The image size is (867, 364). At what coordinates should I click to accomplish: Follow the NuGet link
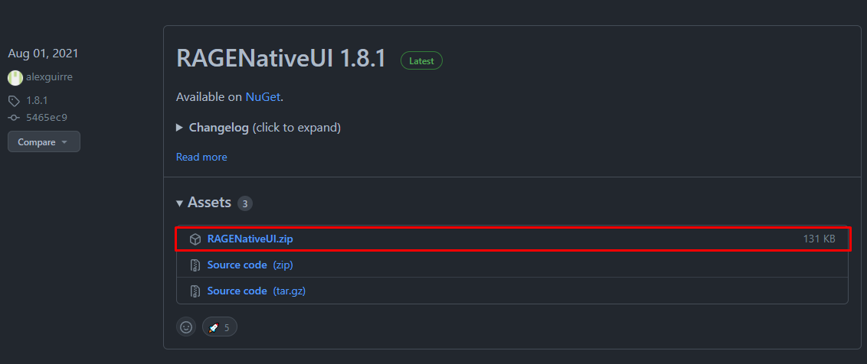click(263, 97)
